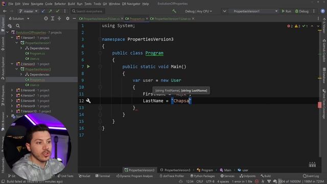The width and height of the screenshot is (327, 184).
Task: Click the warnings count indicator
Action: tap(297, 26)
